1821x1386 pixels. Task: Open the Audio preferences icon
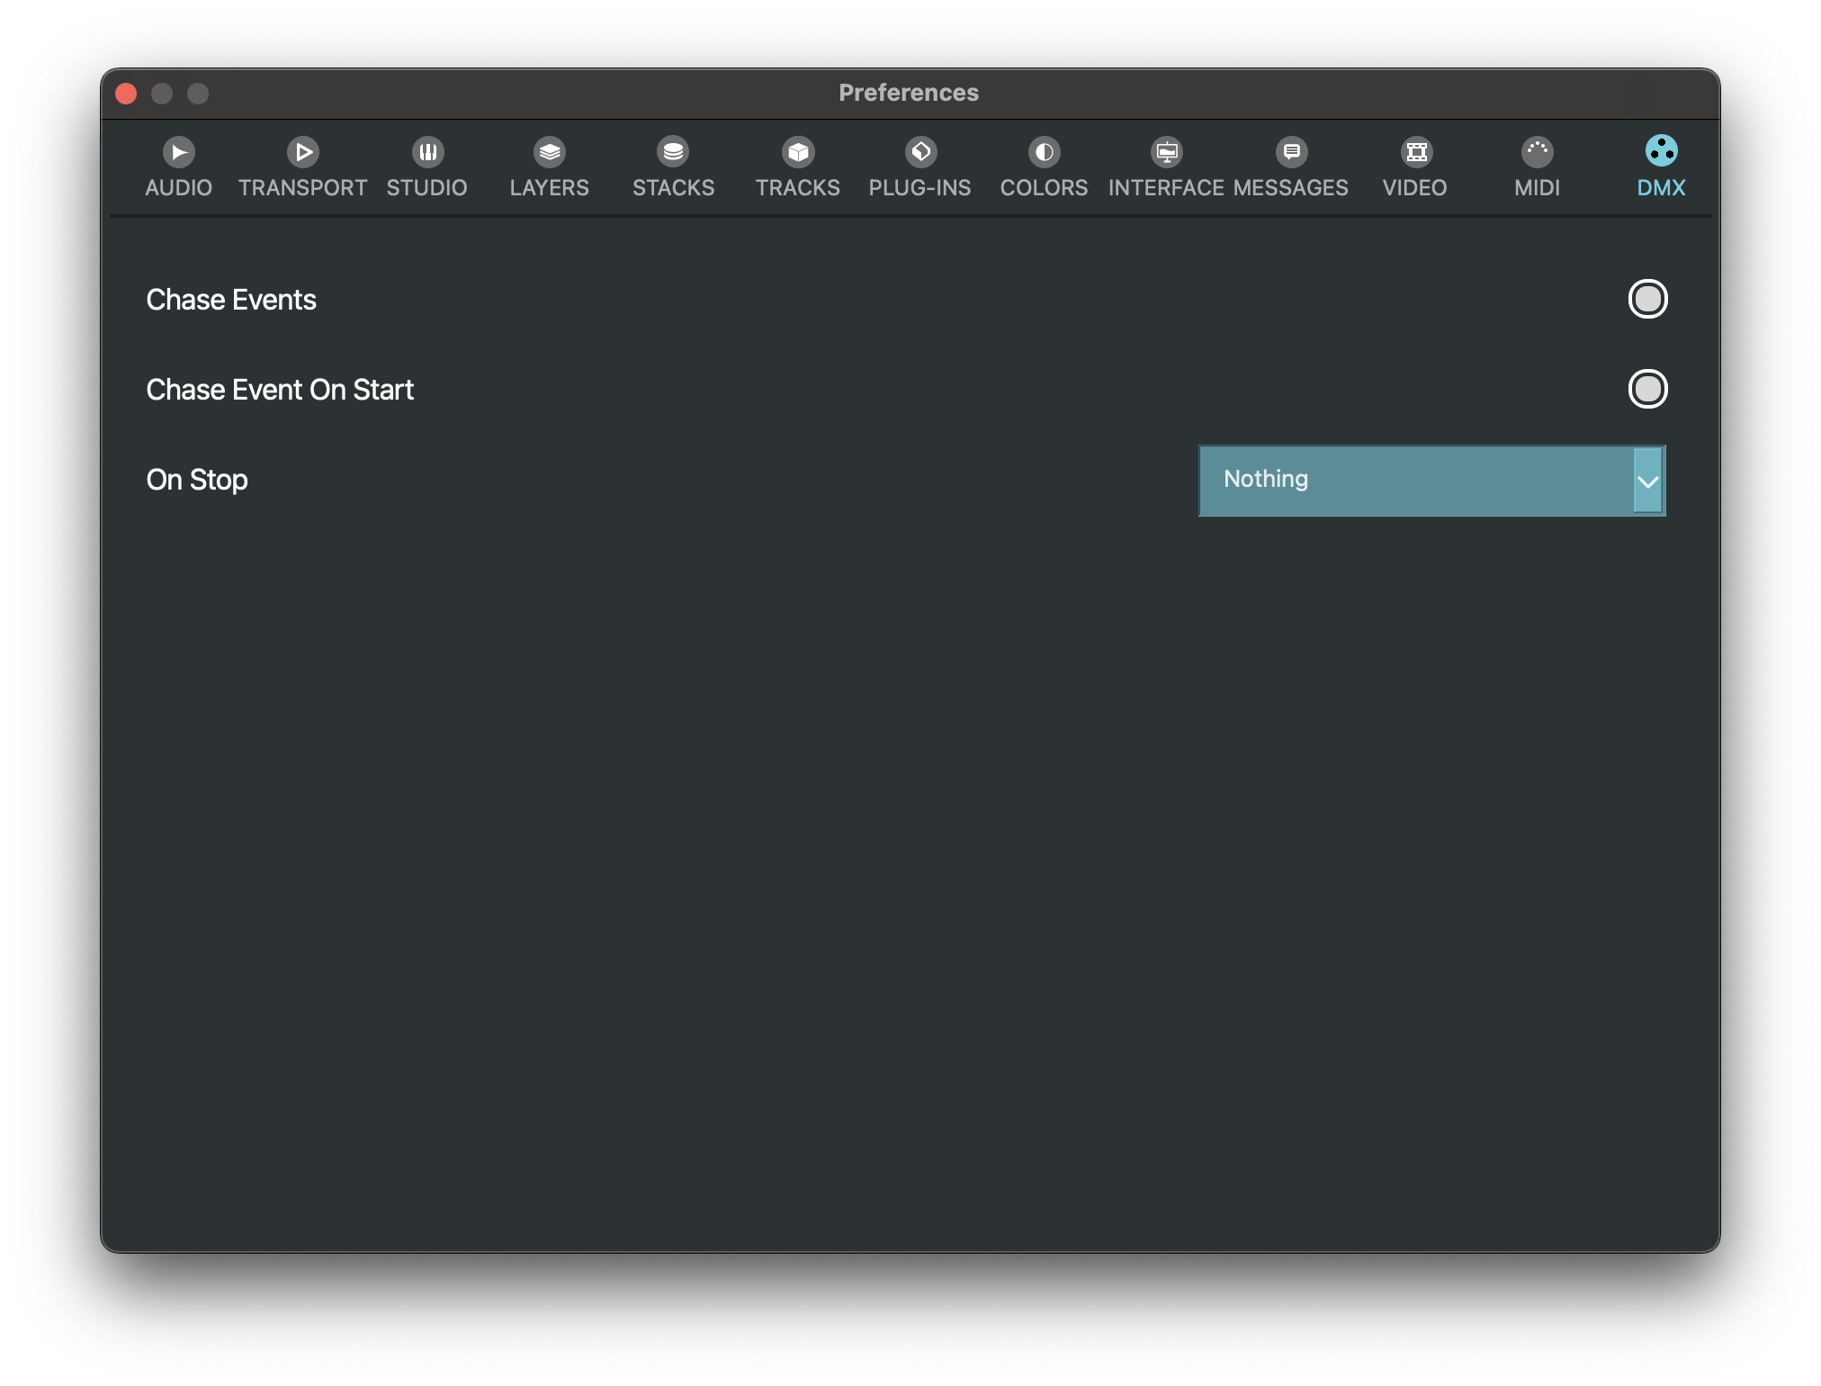[x=178, y=152]
